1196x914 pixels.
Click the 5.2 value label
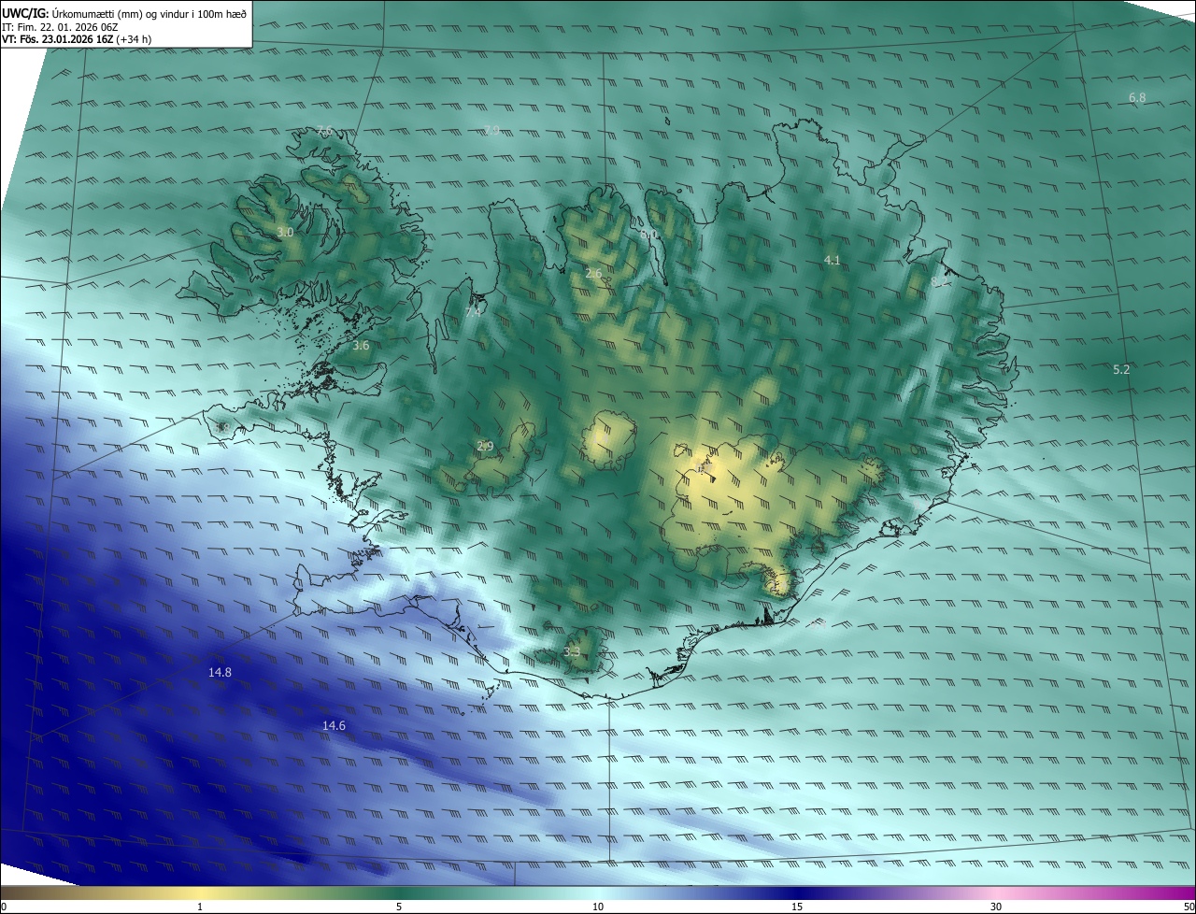[x=1121, y=369]
